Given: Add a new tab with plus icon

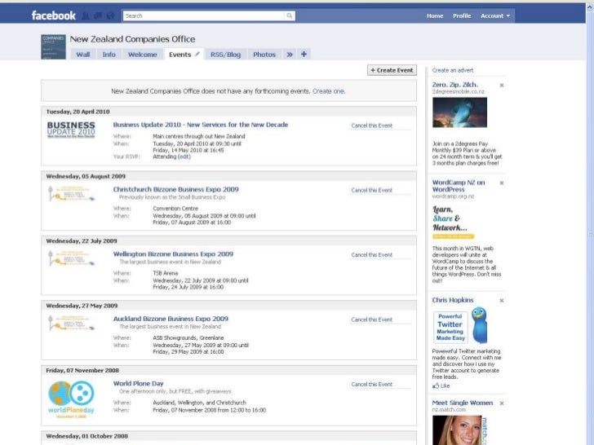Looking at the screenshot, I should pos(304,55).
